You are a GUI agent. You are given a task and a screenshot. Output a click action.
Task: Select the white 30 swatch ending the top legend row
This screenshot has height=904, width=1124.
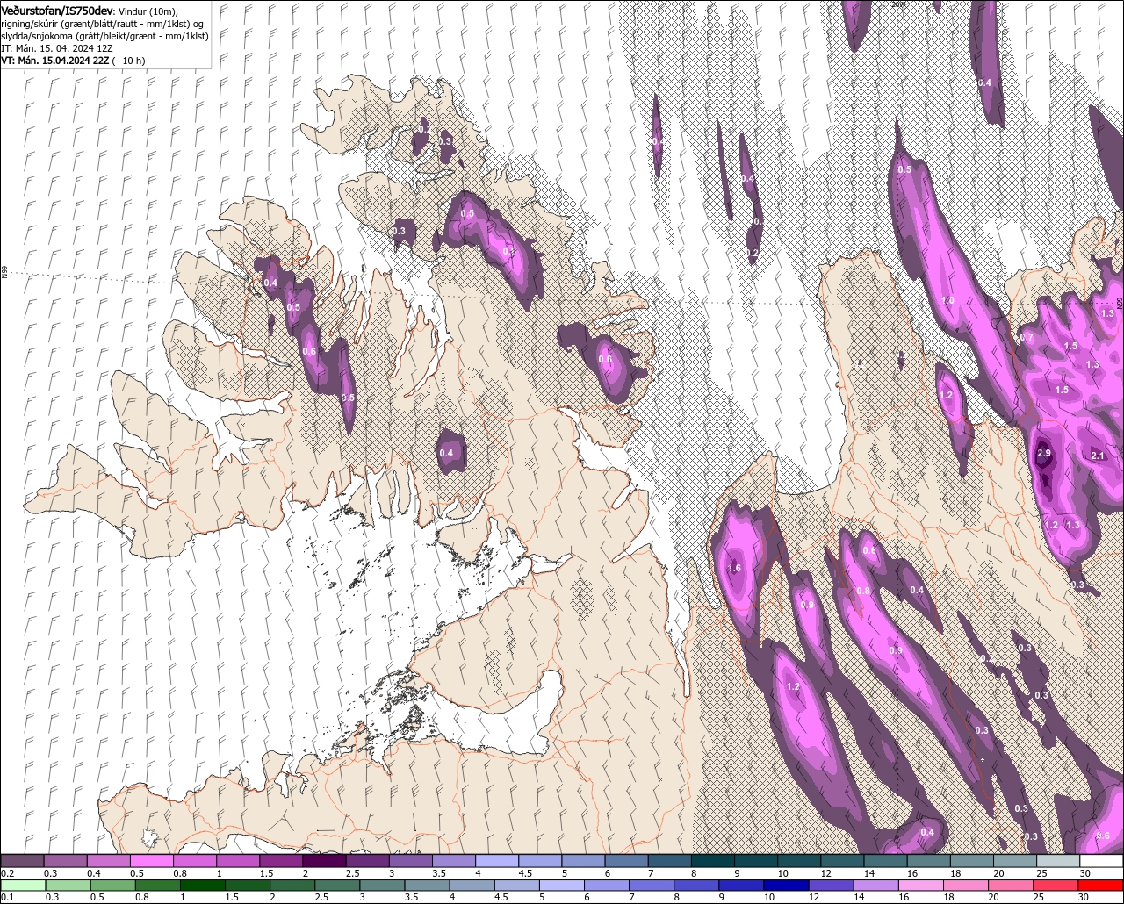(1102, 861)
